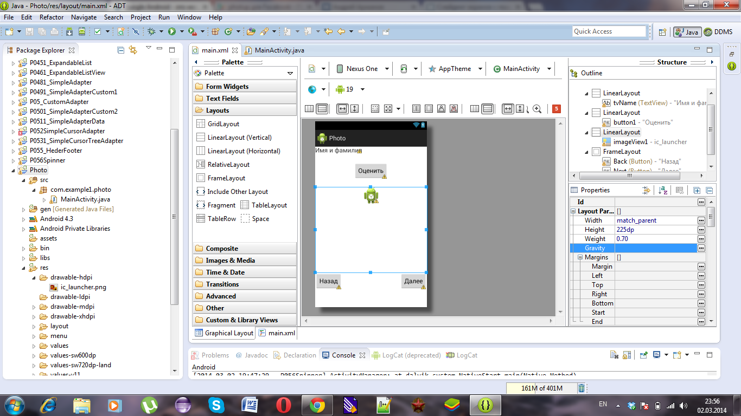The width and height of the screenshot is (741, 416).
Task: Click the select-region dashed square icon
Action: [375, 109]
